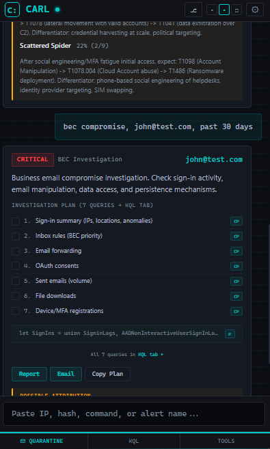Copy the OAuth consents query

[237, 267]
